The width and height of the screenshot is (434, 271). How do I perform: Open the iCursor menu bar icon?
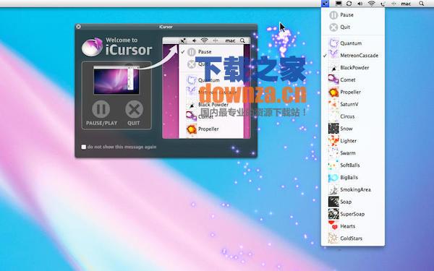[325, 4]
